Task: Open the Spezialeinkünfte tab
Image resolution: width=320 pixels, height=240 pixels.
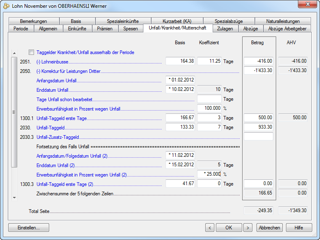Action: pyautogui.click(x=123, y=21)
